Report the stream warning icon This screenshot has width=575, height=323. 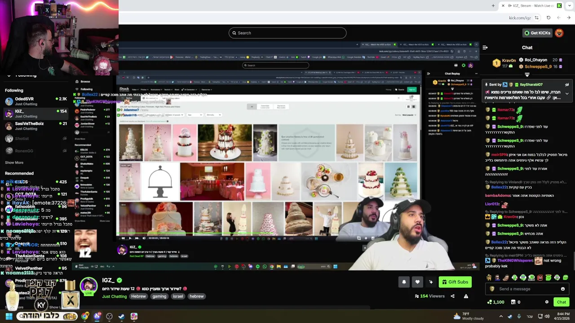466,296
